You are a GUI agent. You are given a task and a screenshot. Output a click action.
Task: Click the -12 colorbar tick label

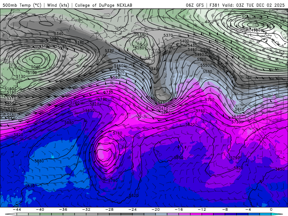(202, 210)
